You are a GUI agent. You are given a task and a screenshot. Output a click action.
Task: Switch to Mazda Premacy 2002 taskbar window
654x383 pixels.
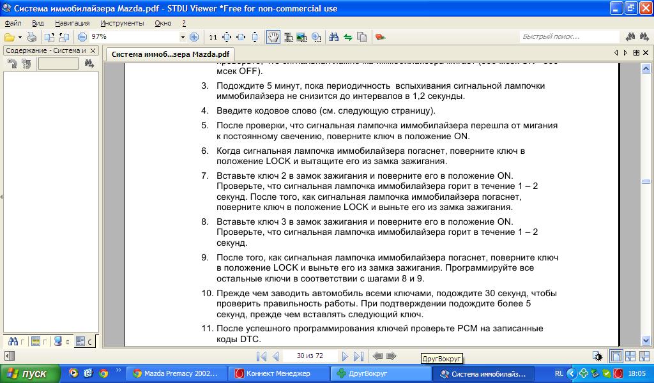point(177,374)
